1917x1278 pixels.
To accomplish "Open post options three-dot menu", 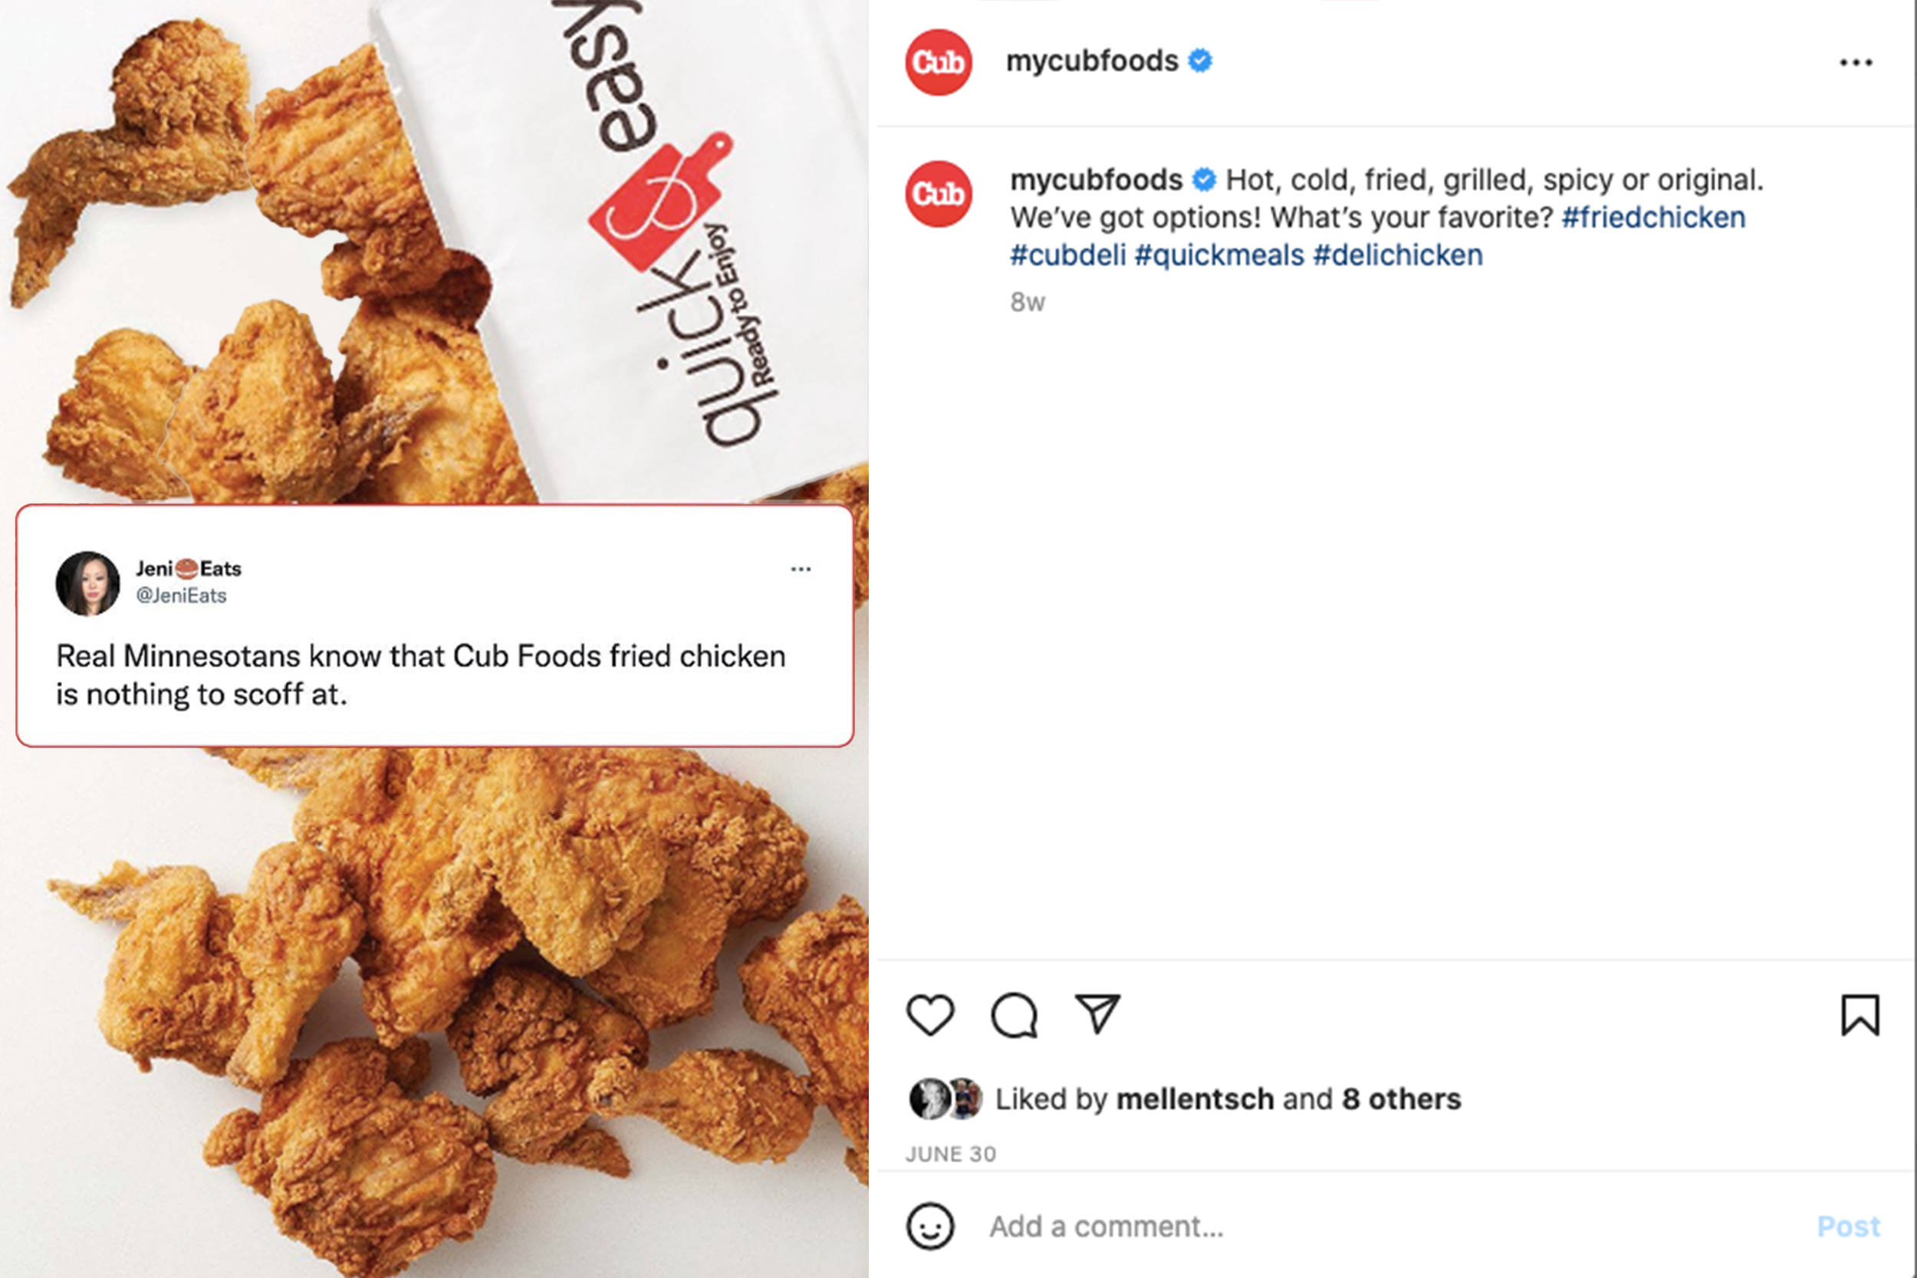I will [1856, 62].
